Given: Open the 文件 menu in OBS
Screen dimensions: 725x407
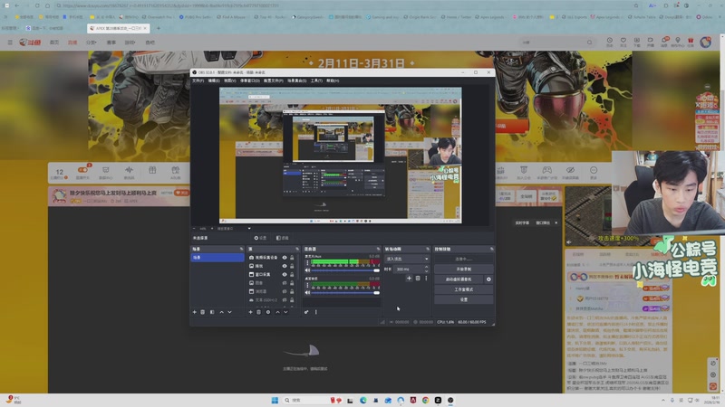Looking at the screenshot, I should (x=198, y=80).
